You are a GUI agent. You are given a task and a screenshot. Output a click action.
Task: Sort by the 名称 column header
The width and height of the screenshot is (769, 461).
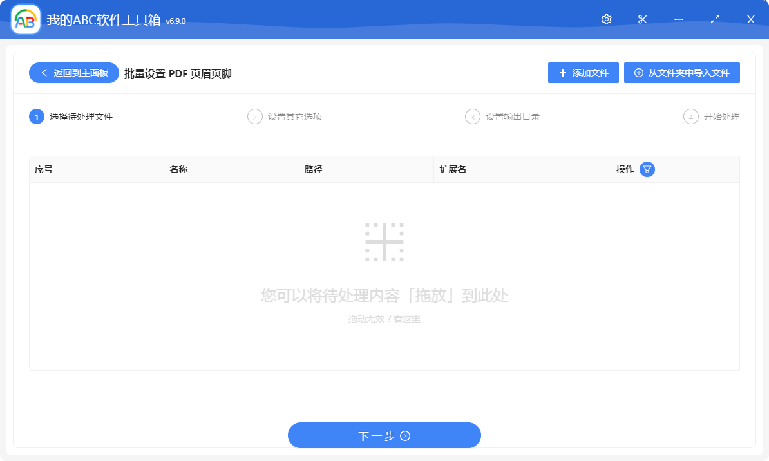tap(180, 169)
